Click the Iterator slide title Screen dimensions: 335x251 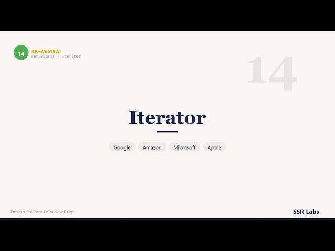(167, 117)
